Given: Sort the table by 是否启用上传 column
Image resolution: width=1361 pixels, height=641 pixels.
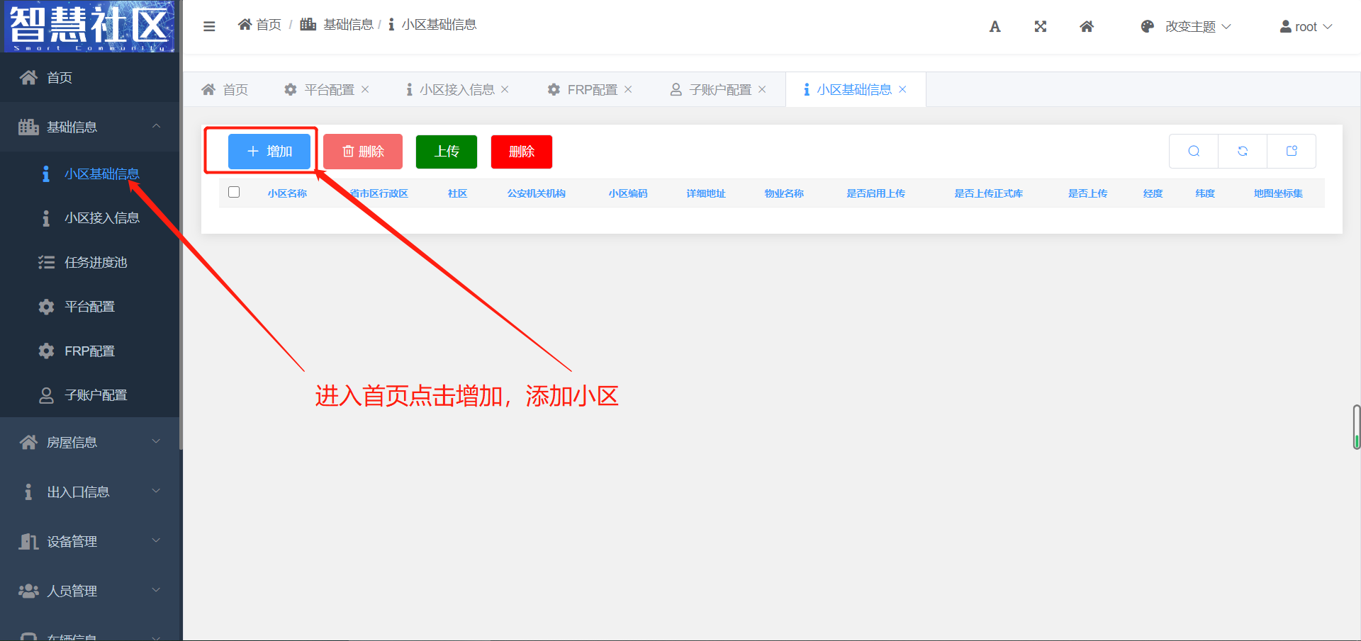Looking at the screenshot, I should (x=876, y=193).
